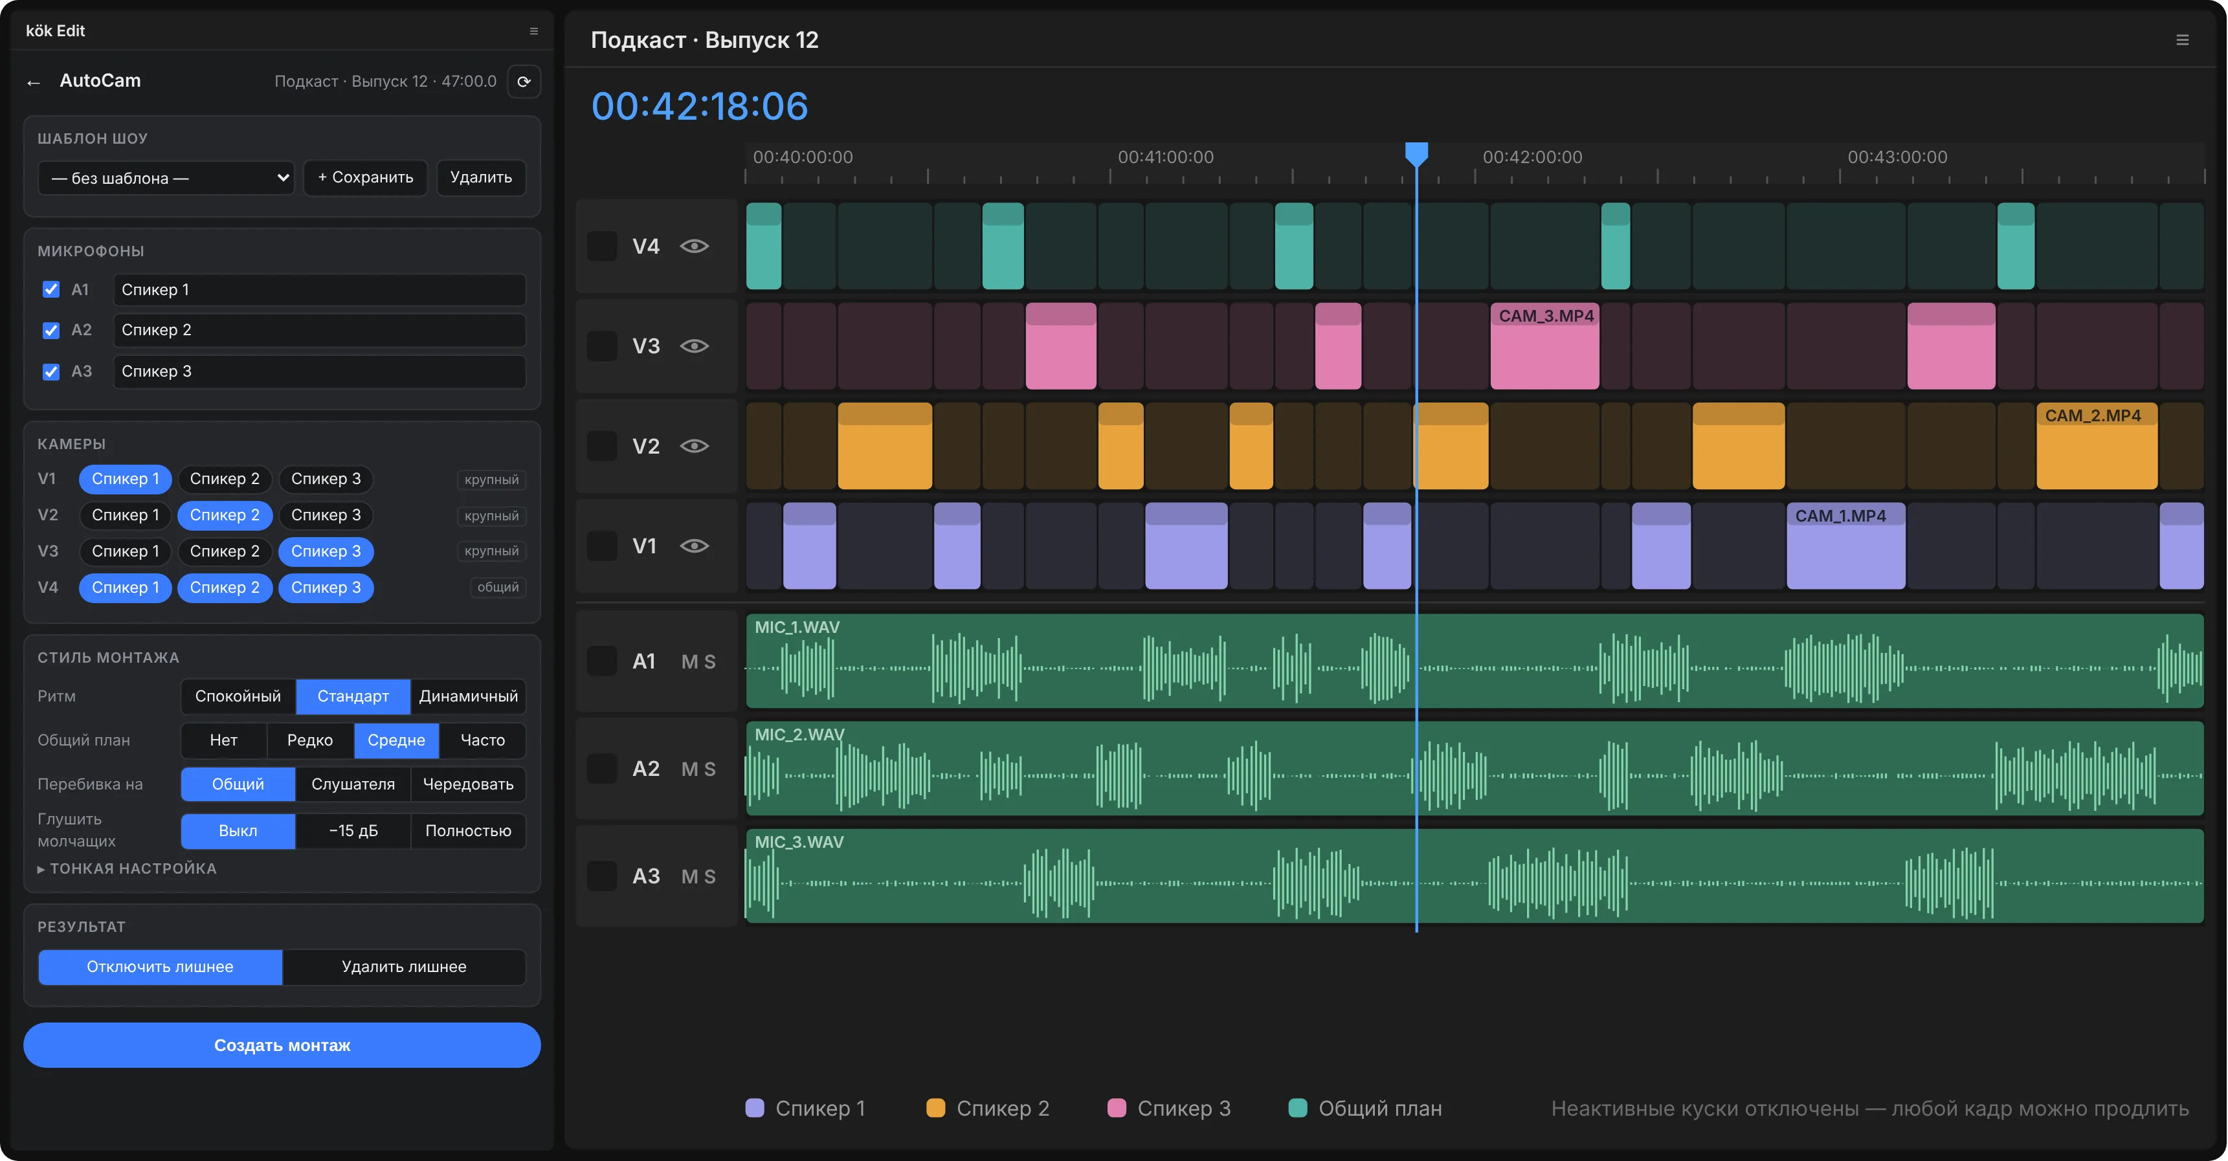Toggle 'Спикер 2' chip in camera V1 row
This screenshot has width=2228, height=1161.
(225, 479)
